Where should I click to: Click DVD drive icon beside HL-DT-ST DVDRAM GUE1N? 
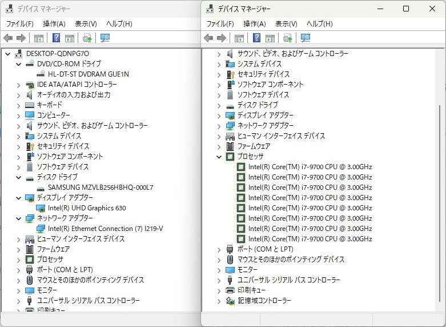41,74
